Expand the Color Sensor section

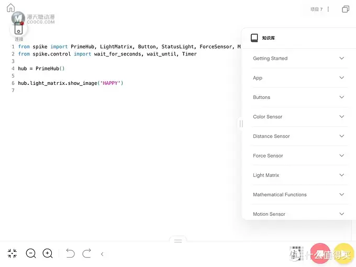pyautogui.click(x=299, y=117)
